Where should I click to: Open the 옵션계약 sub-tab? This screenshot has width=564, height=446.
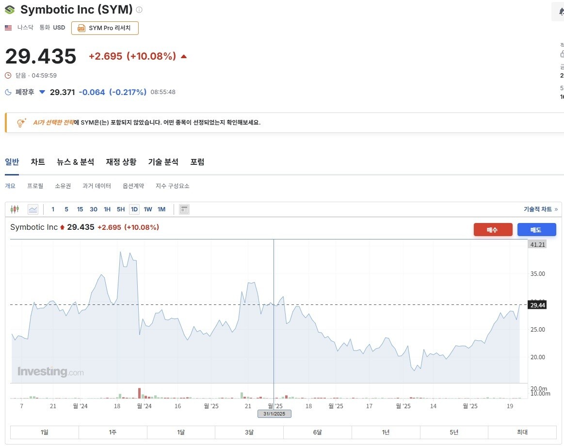133,186
